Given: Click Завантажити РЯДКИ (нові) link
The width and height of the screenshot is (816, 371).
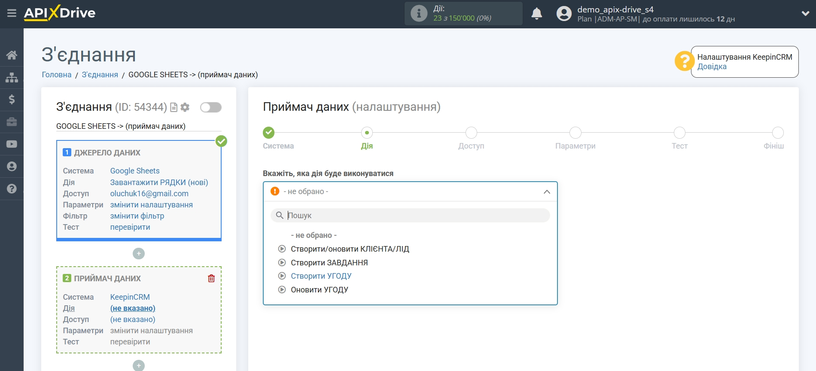Looking at the screenshot, I should click(x=159, y=182).
